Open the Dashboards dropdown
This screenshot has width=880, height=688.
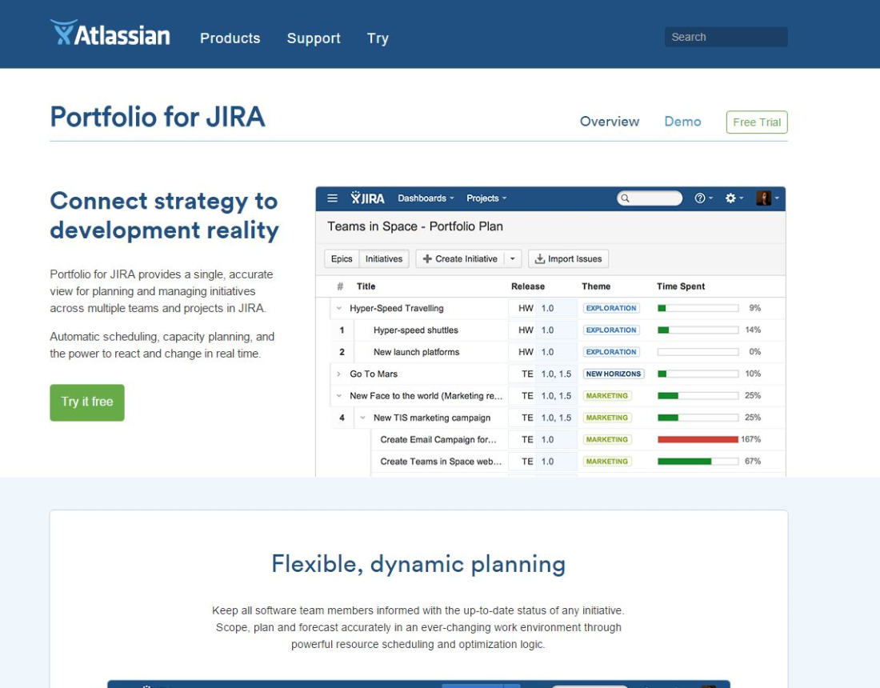pos(426,198)
